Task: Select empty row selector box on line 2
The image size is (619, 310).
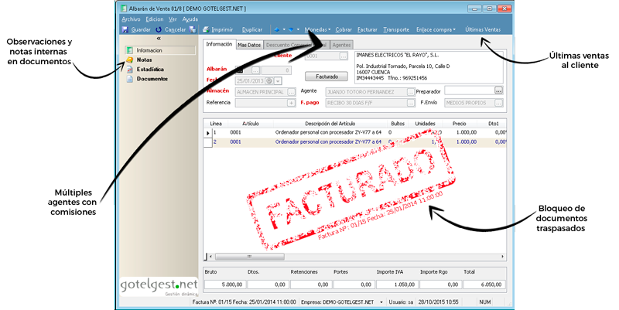Action: (208, 142)
